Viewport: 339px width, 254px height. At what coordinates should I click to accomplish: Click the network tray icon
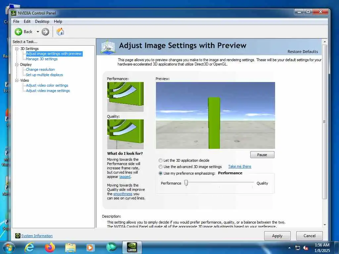(298, 248)
